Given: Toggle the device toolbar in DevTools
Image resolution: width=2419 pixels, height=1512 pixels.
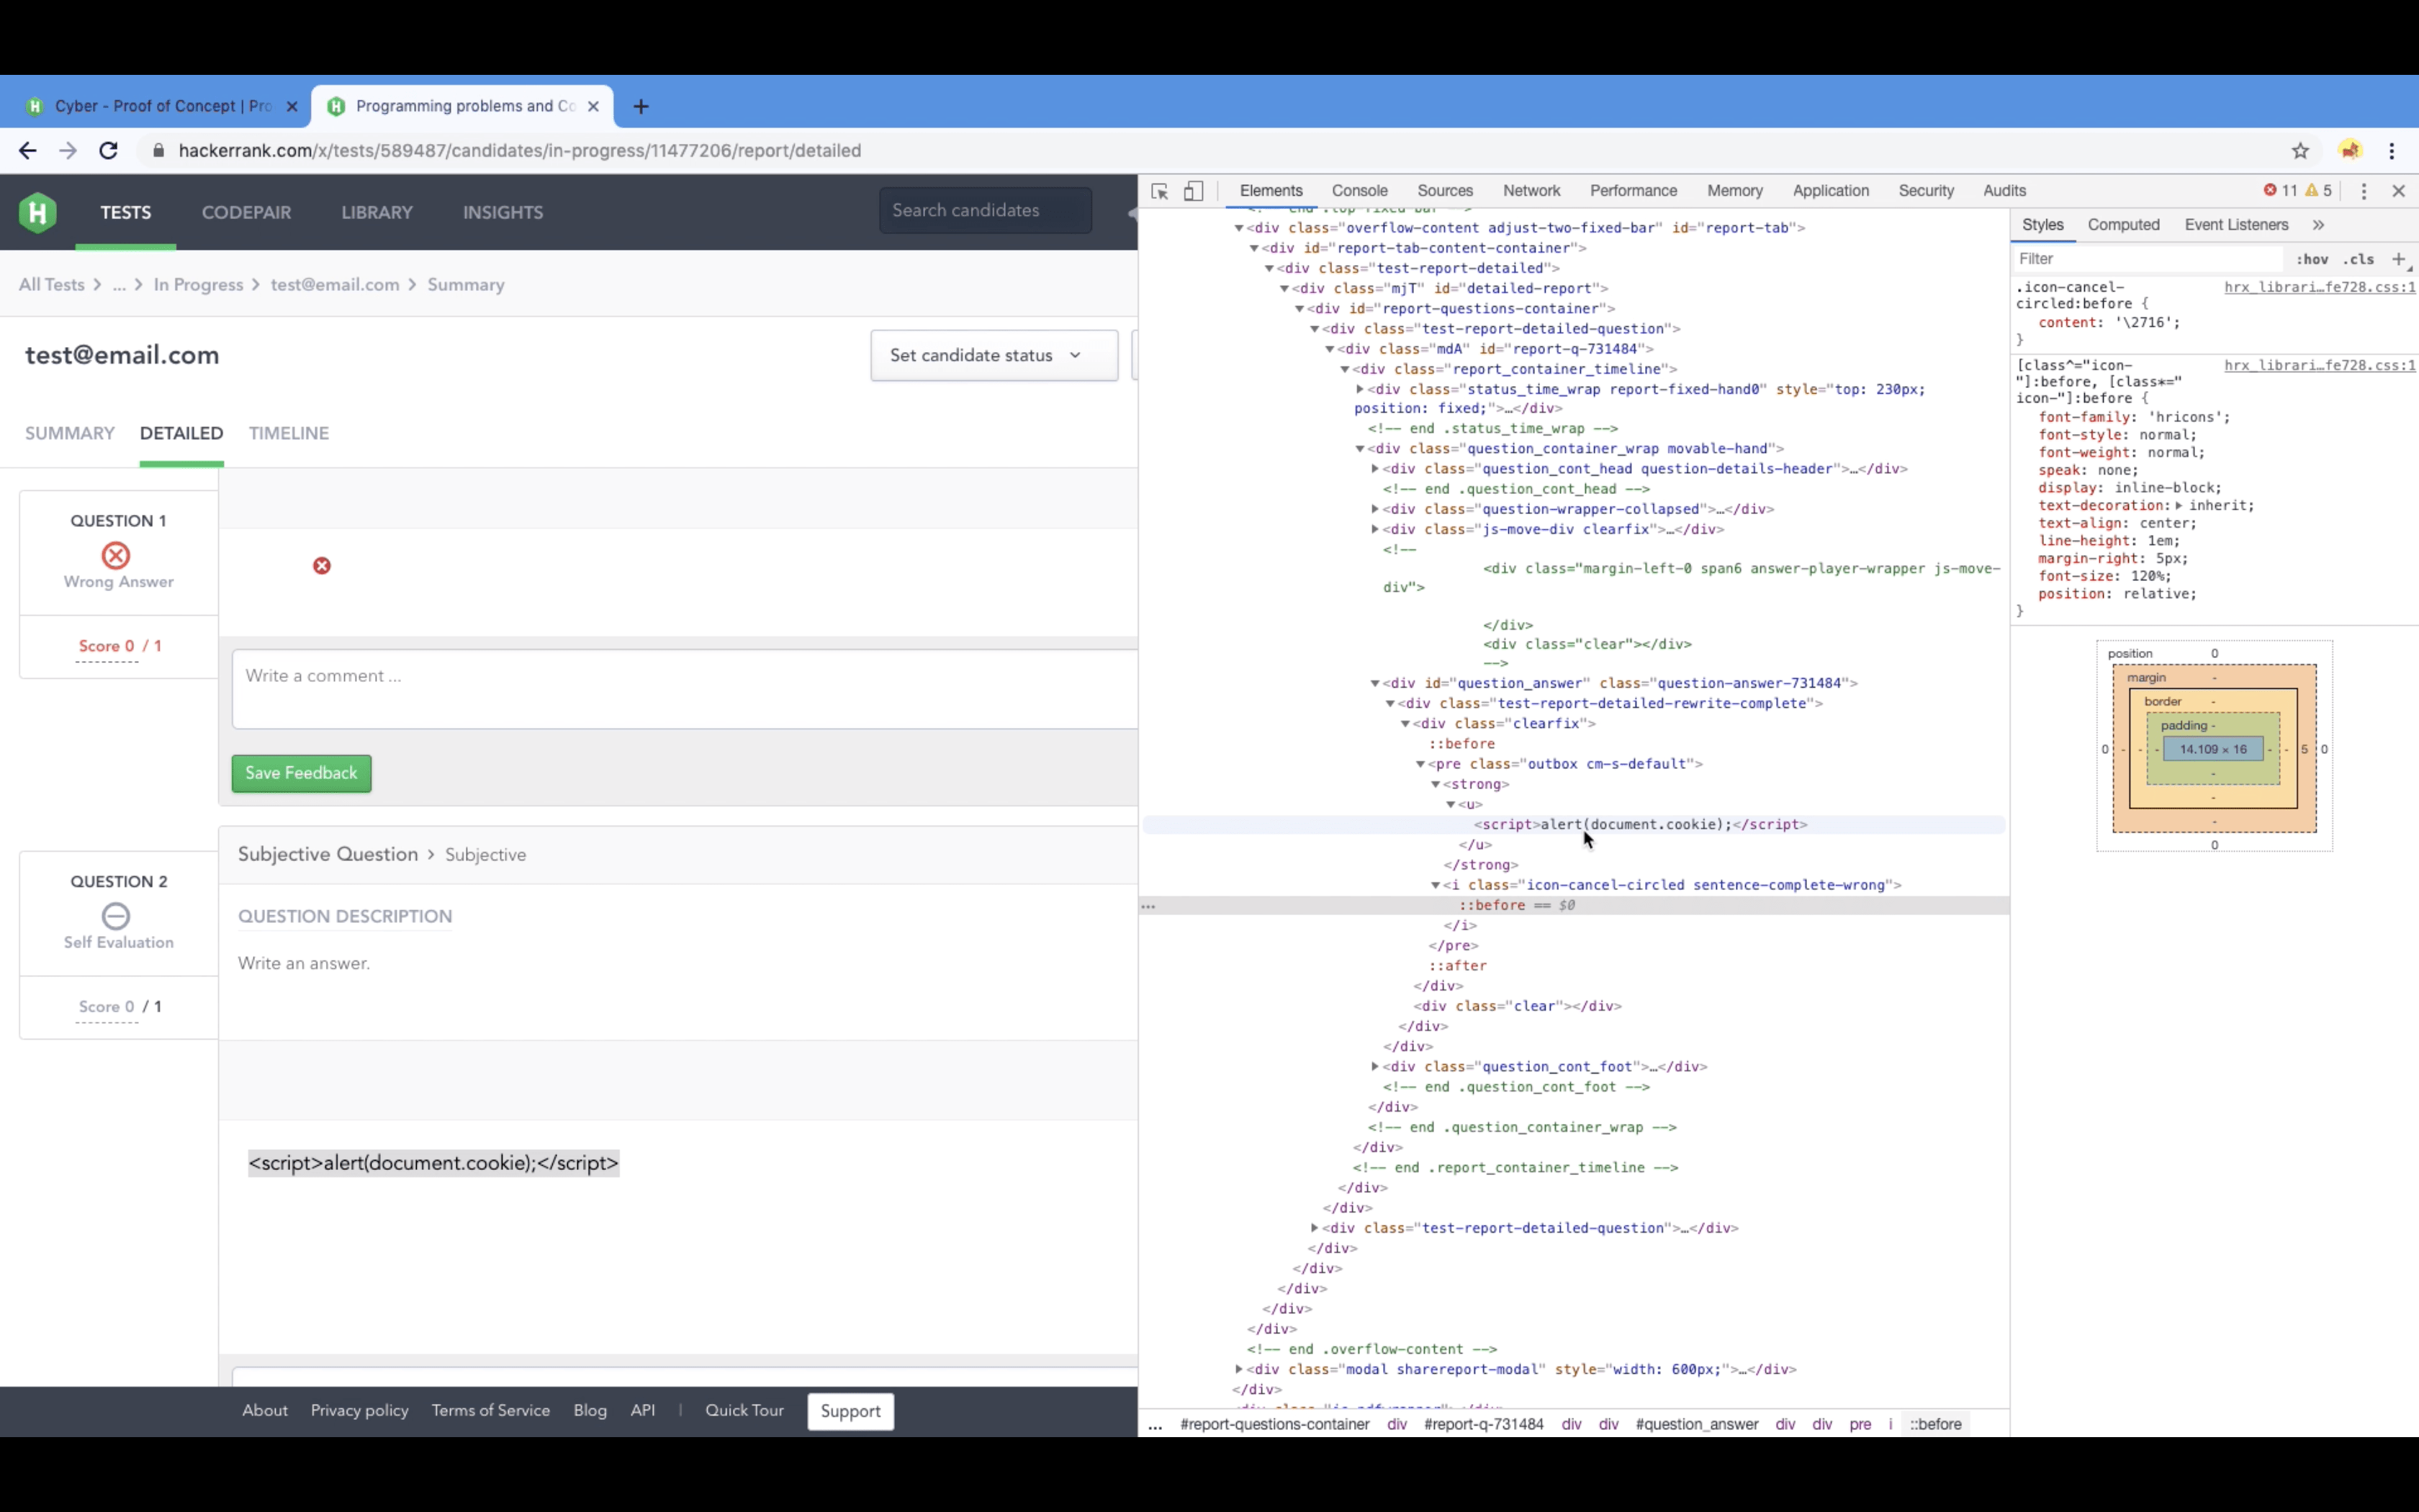Looking at the screenshot, I should (1194, 191).
